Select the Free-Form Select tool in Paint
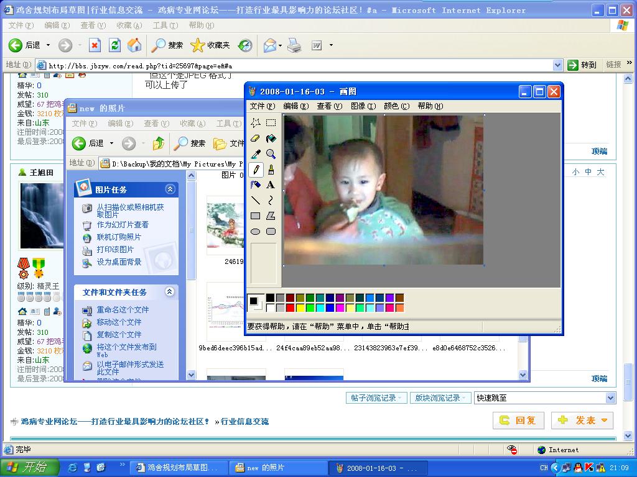 pyautogui.click(x=256, y=122)
